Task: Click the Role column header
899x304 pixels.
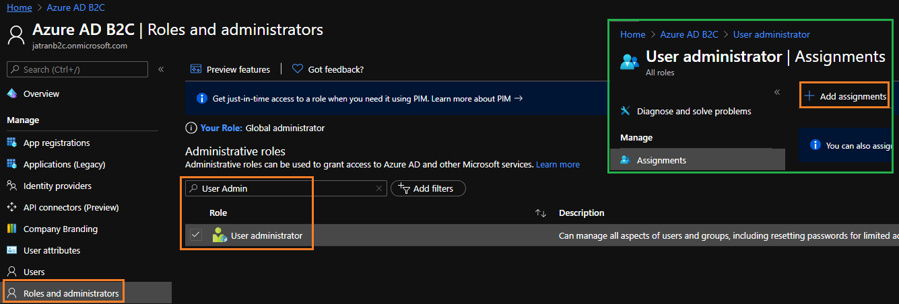Action: point(218,213)
